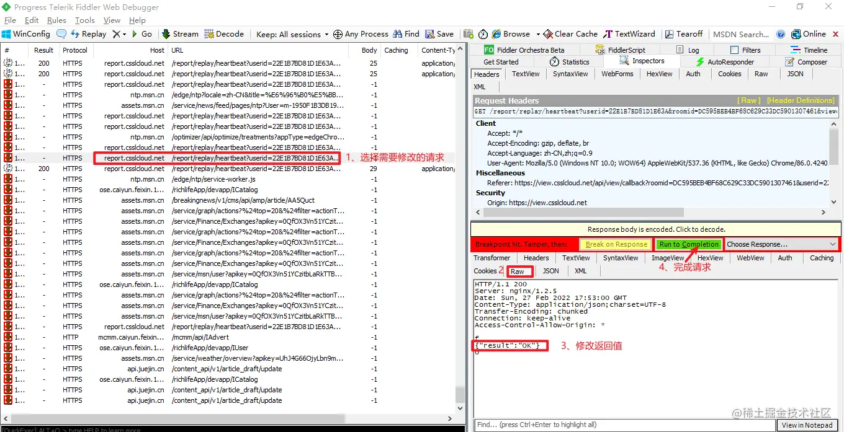Open the FiddlerScript tab
Viewport: 844px width, 432px height.
click(620, 50)
